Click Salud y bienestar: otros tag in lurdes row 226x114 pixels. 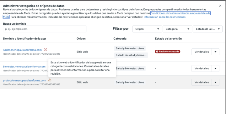[130, 48]
